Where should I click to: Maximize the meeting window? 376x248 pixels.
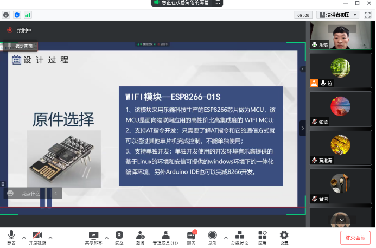coord(358,3)
